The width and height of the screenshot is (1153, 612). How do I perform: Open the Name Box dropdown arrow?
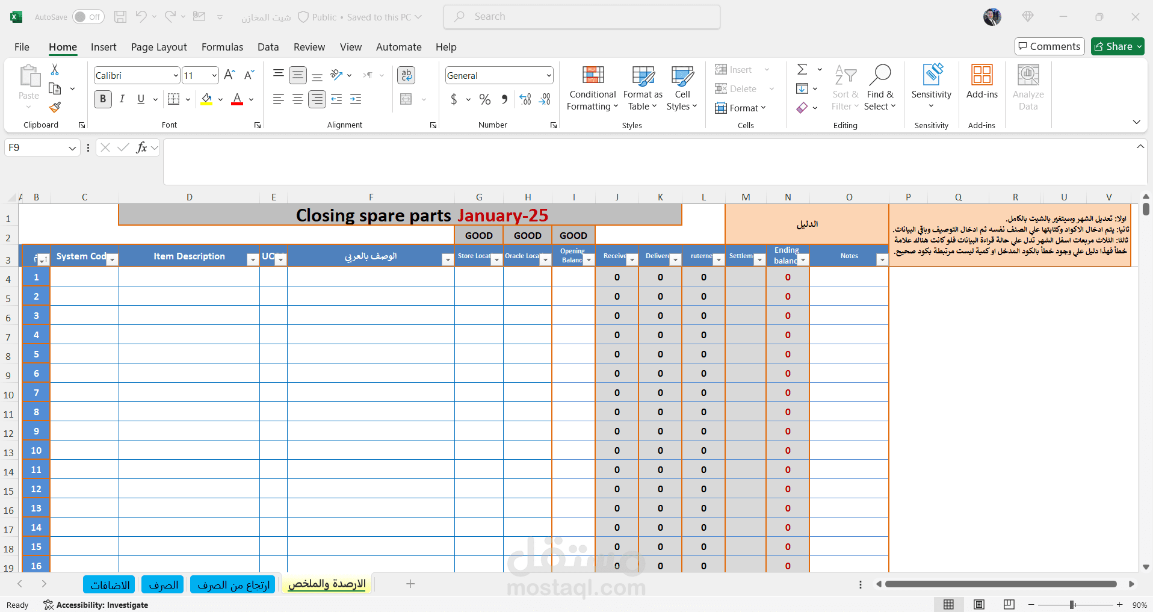[72, 148]
